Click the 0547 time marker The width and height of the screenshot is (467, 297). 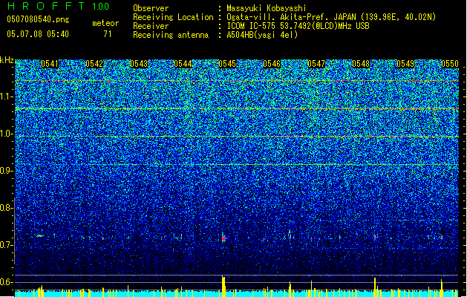click(x=316, y=64)
